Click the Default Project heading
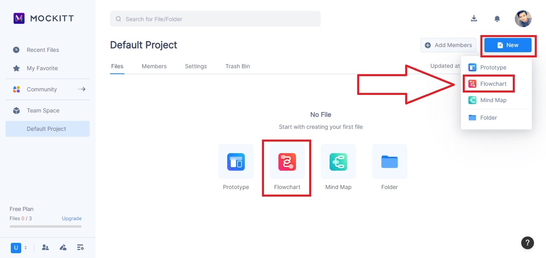 click(x=144, y=45)
